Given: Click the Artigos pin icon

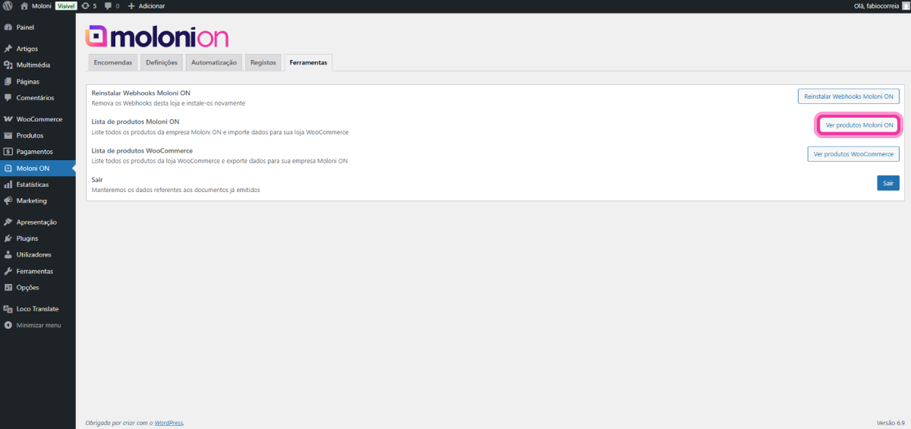Looking at the screenshot, I should pyautogui.click(x=8, y=49).
